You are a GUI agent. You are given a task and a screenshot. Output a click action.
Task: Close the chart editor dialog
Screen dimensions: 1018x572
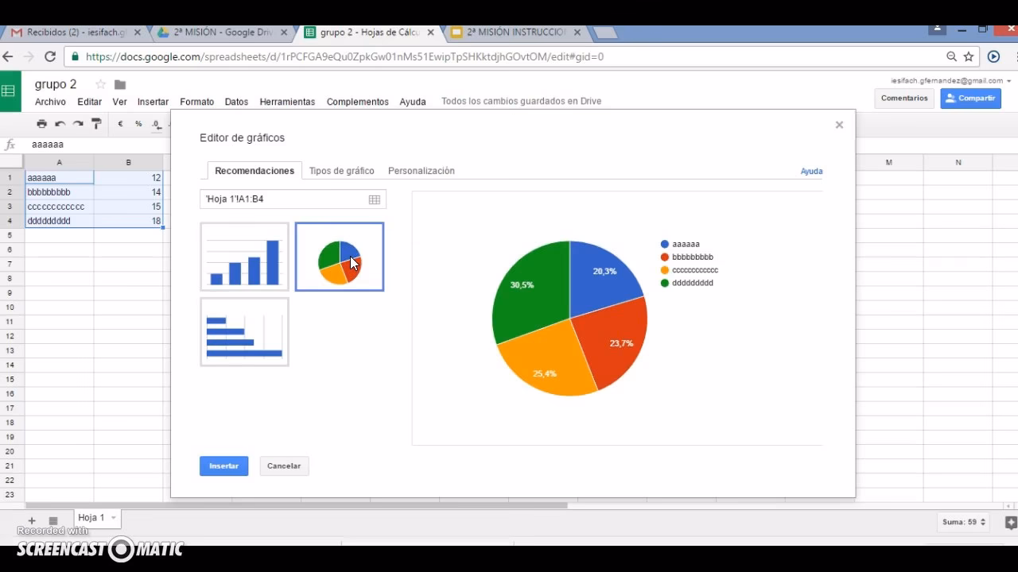coord(839,125)
